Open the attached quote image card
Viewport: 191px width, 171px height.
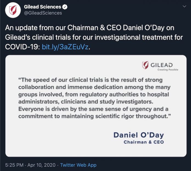click(96, 106)
